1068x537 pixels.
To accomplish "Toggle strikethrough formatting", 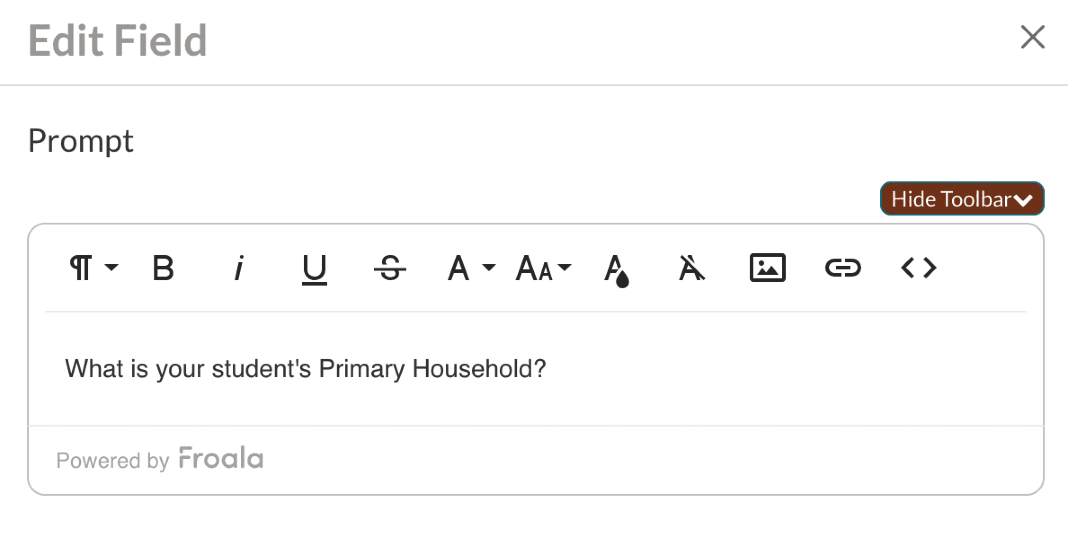I will tap(390, 268).
